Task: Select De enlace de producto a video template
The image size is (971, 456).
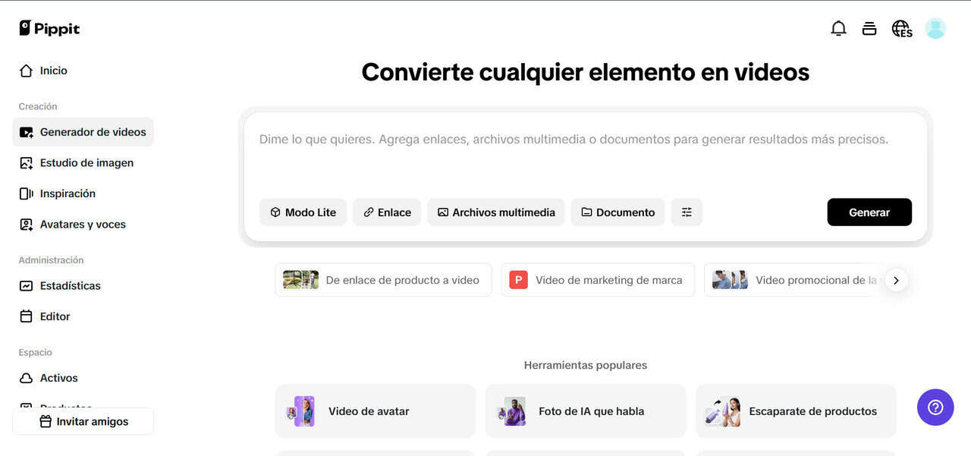Action: [x=383, y=280]
